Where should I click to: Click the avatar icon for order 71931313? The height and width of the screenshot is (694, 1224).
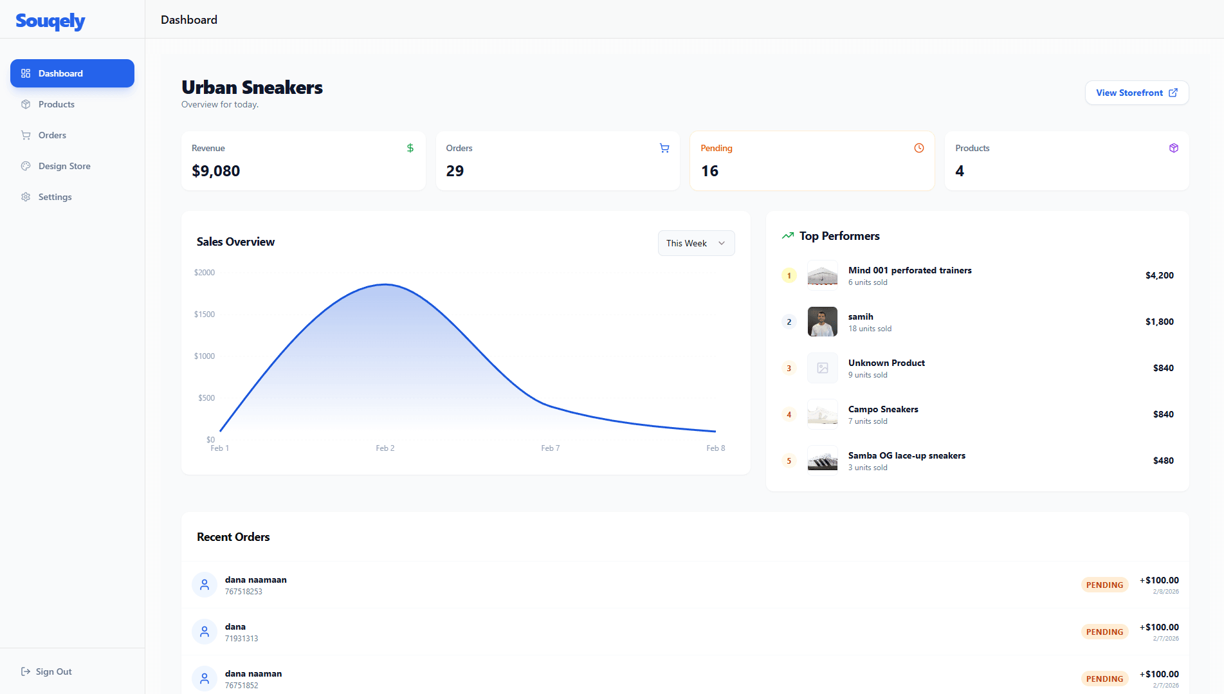[x=204, y=632]
